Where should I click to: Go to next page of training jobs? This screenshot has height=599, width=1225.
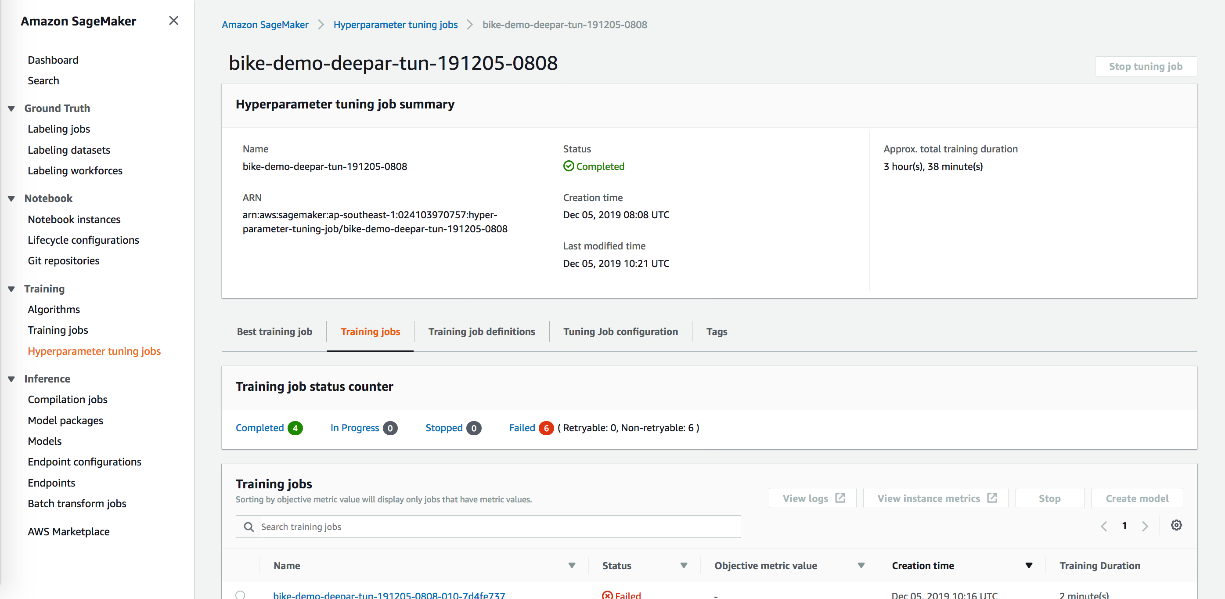(x=1145, y=526)
